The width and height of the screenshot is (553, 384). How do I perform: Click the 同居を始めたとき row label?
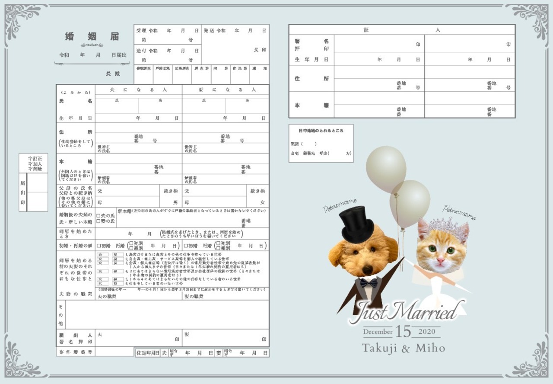pyautogui.click(x=76, y=234)
